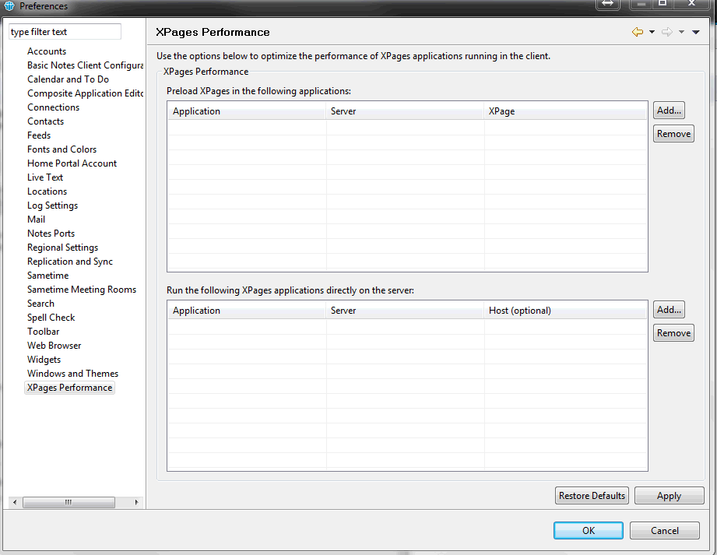Select Windows and Themes preferences

point(72,374)
